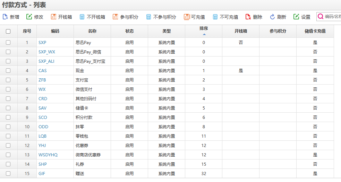The height and width of the screenshot is (182, 341).
Task: Check the box for row SXP
Action: pos(8,42)
